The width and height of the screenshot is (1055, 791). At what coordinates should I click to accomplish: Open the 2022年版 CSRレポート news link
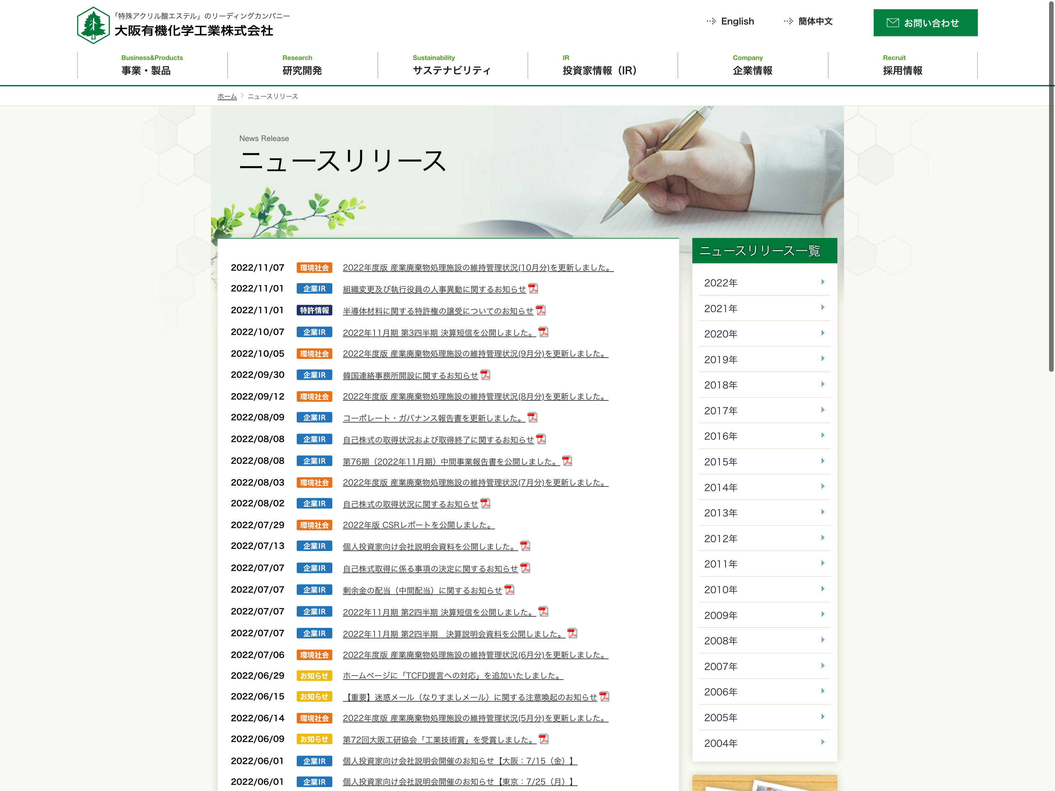418,525
